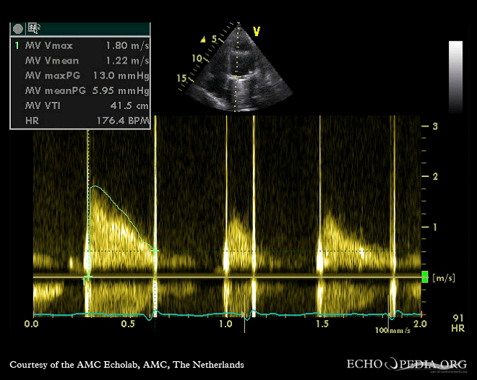Click the ECHOPEDIA.ORG logo link
The height and width of the screenshot is (380, 477).
[408, 364]
